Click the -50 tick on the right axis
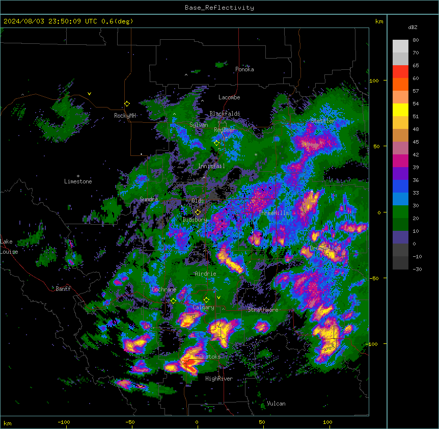 pyautogui.click(x=374, y=278)
